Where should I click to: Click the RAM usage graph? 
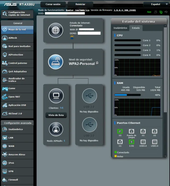point(137,107)
